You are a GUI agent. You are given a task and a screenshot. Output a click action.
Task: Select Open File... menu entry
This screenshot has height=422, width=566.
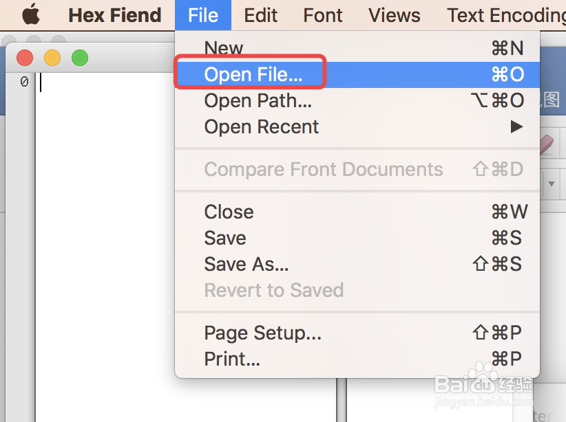[x=253, y=74]
